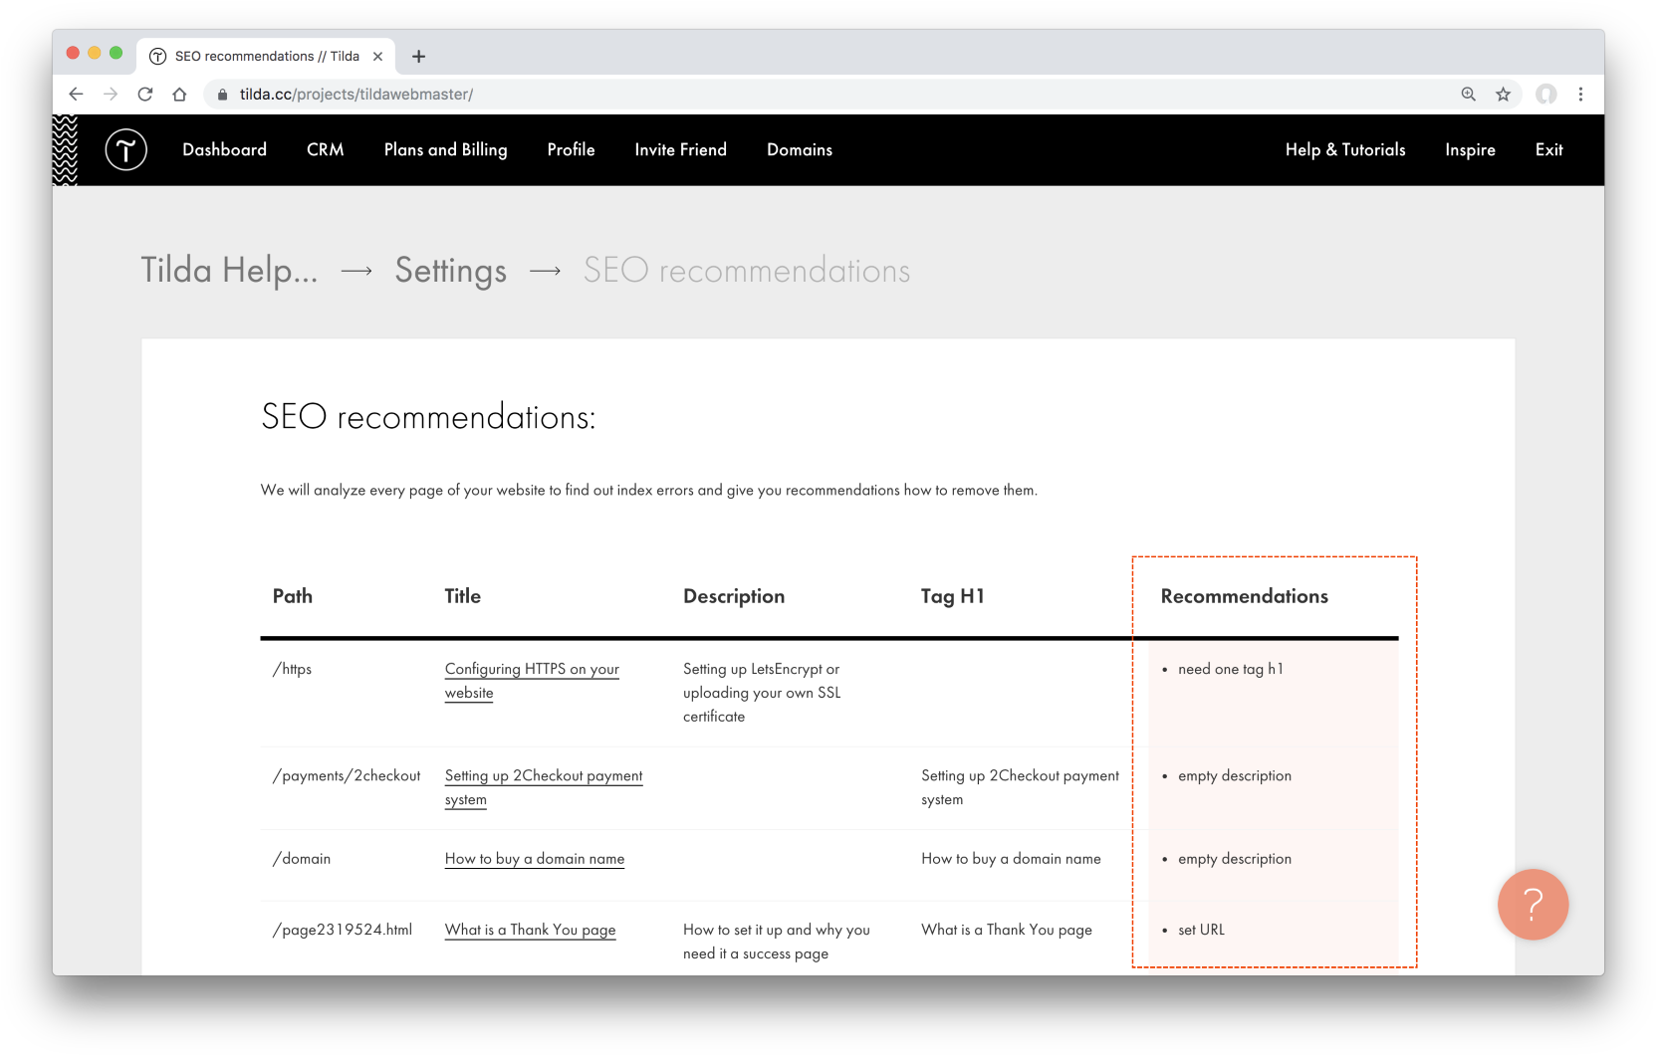Select the /https path cell
Viewport: 1656px width, 1055px height.
292,669
